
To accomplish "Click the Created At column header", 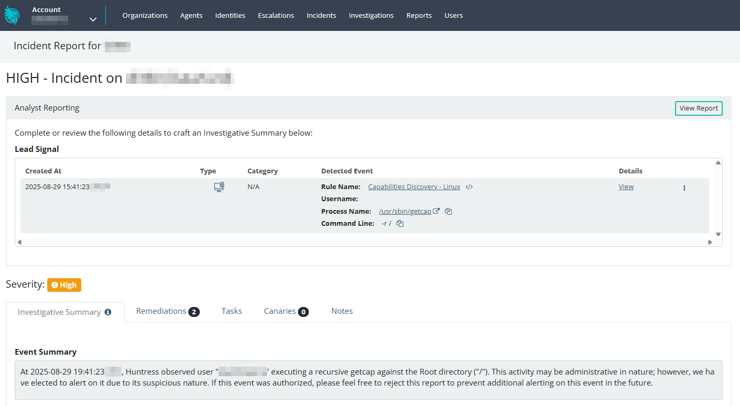I will pyautogui.click(x=44, y=171).
